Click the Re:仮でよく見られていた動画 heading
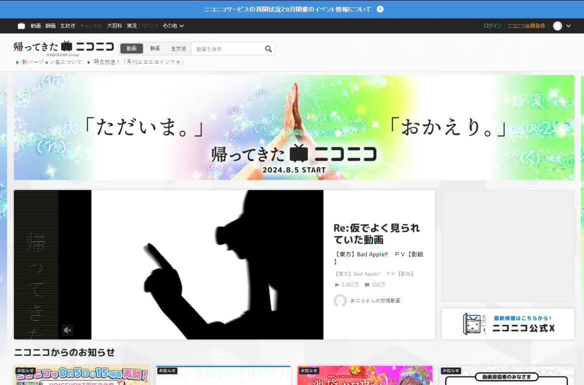This screenshot has width=584, height=385. (376, 234)
